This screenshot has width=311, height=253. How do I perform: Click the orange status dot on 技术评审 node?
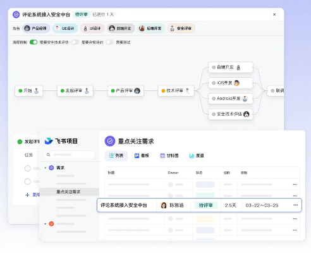163,90
